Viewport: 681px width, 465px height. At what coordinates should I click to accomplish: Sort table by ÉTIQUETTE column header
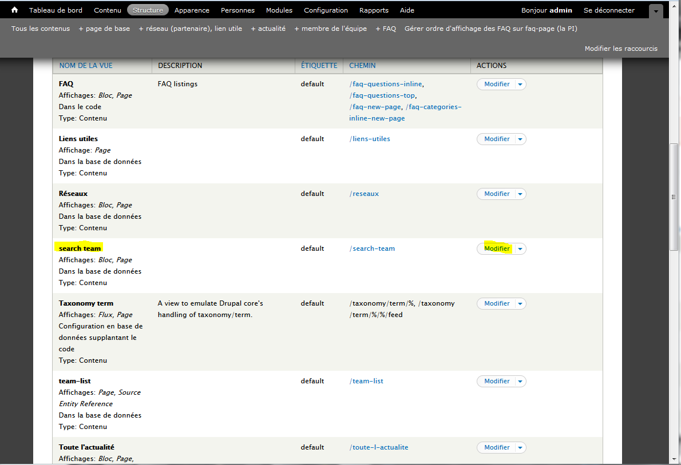[319, 66]
